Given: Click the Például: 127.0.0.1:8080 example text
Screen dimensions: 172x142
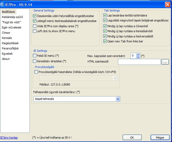Looking at the screenshot, I should 55,84.
